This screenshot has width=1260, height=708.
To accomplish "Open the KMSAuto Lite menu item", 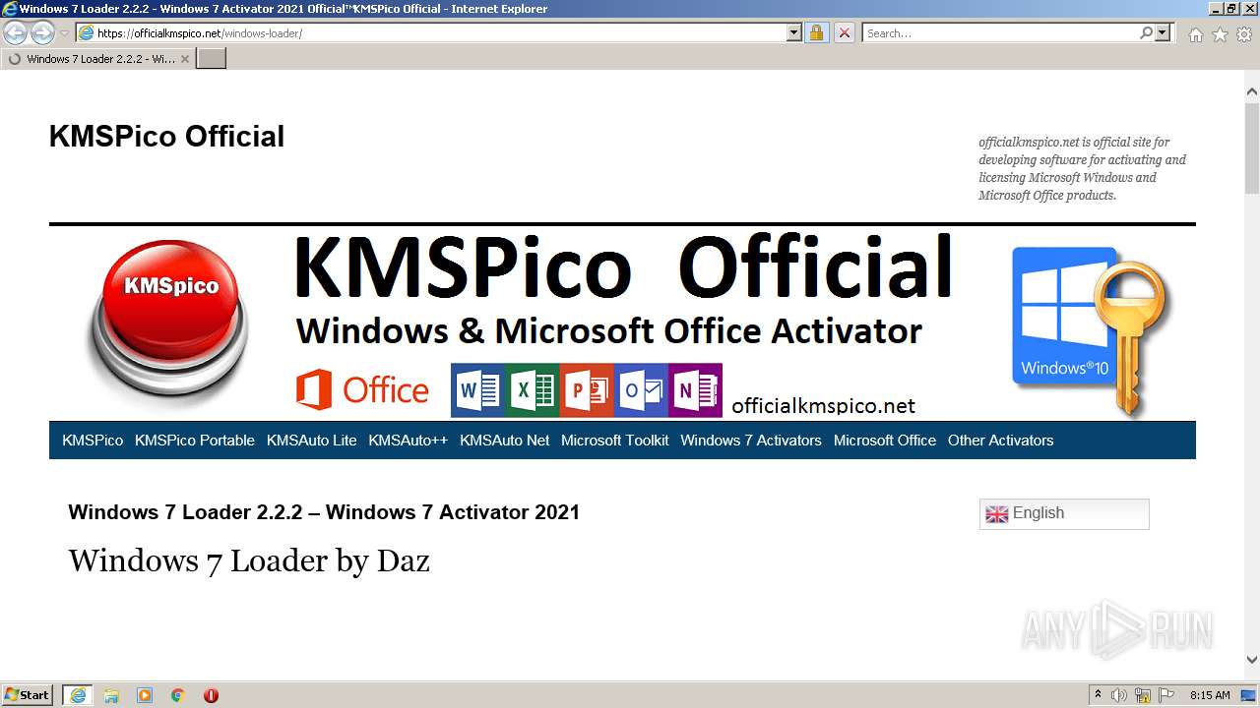I will click(x=312, y=441).
